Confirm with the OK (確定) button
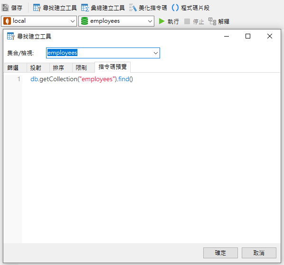284x265 pixels. pos(220,253)
